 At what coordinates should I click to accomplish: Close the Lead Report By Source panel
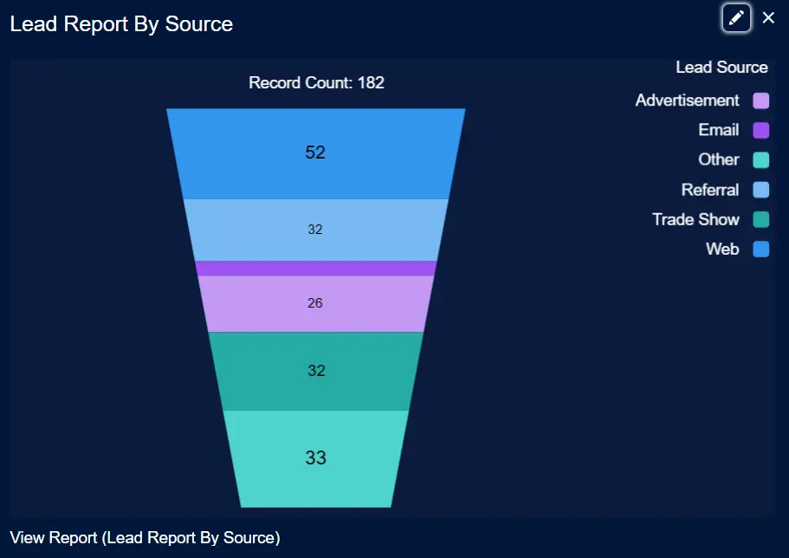768,18
